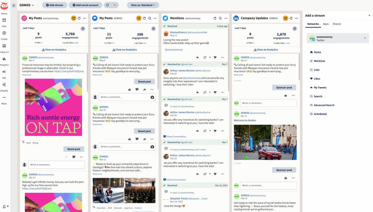Screen dimensions: 373x212
Task: Open the View as: Standard dropdown
Action: coord(143,5)
